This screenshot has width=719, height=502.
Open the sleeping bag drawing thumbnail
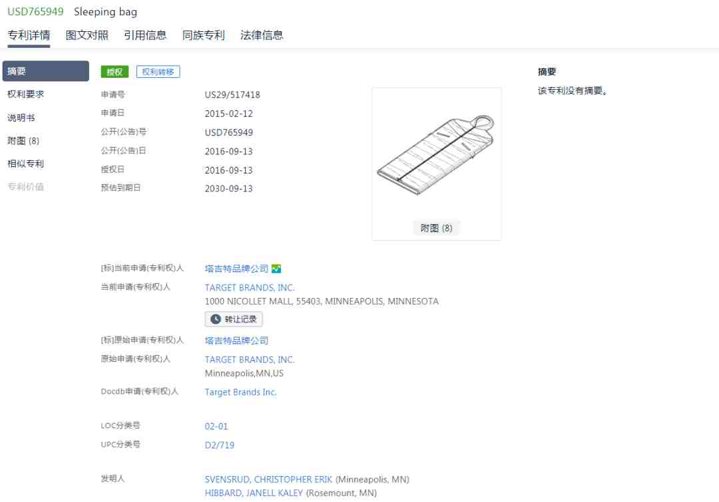pos(436,154)
